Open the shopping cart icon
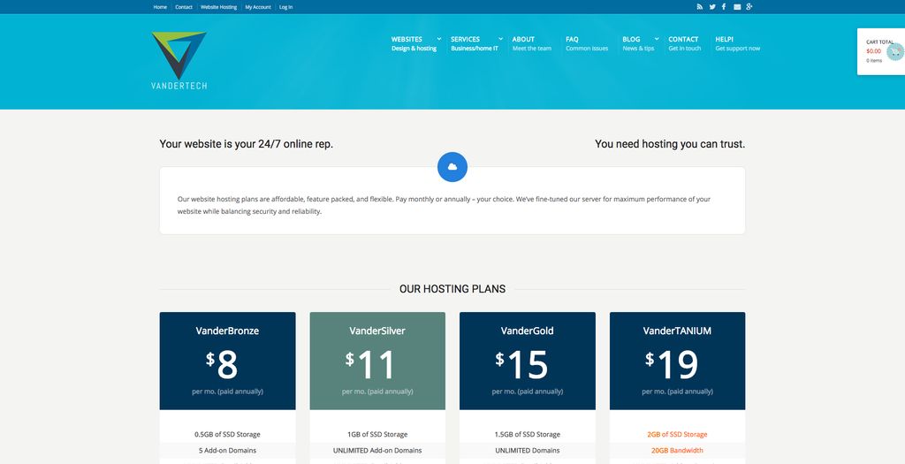905x464 pixels. 895,52
